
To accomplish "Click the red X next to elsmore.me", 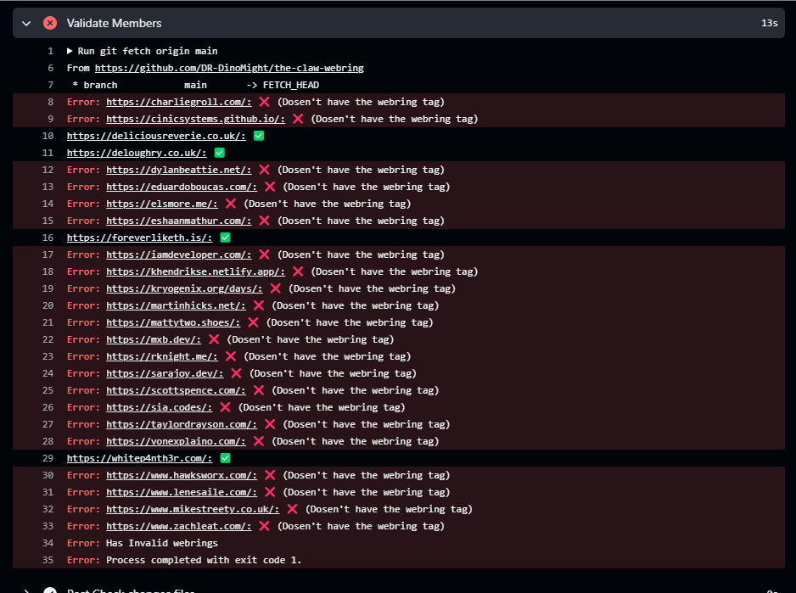I will coord(231,204).
